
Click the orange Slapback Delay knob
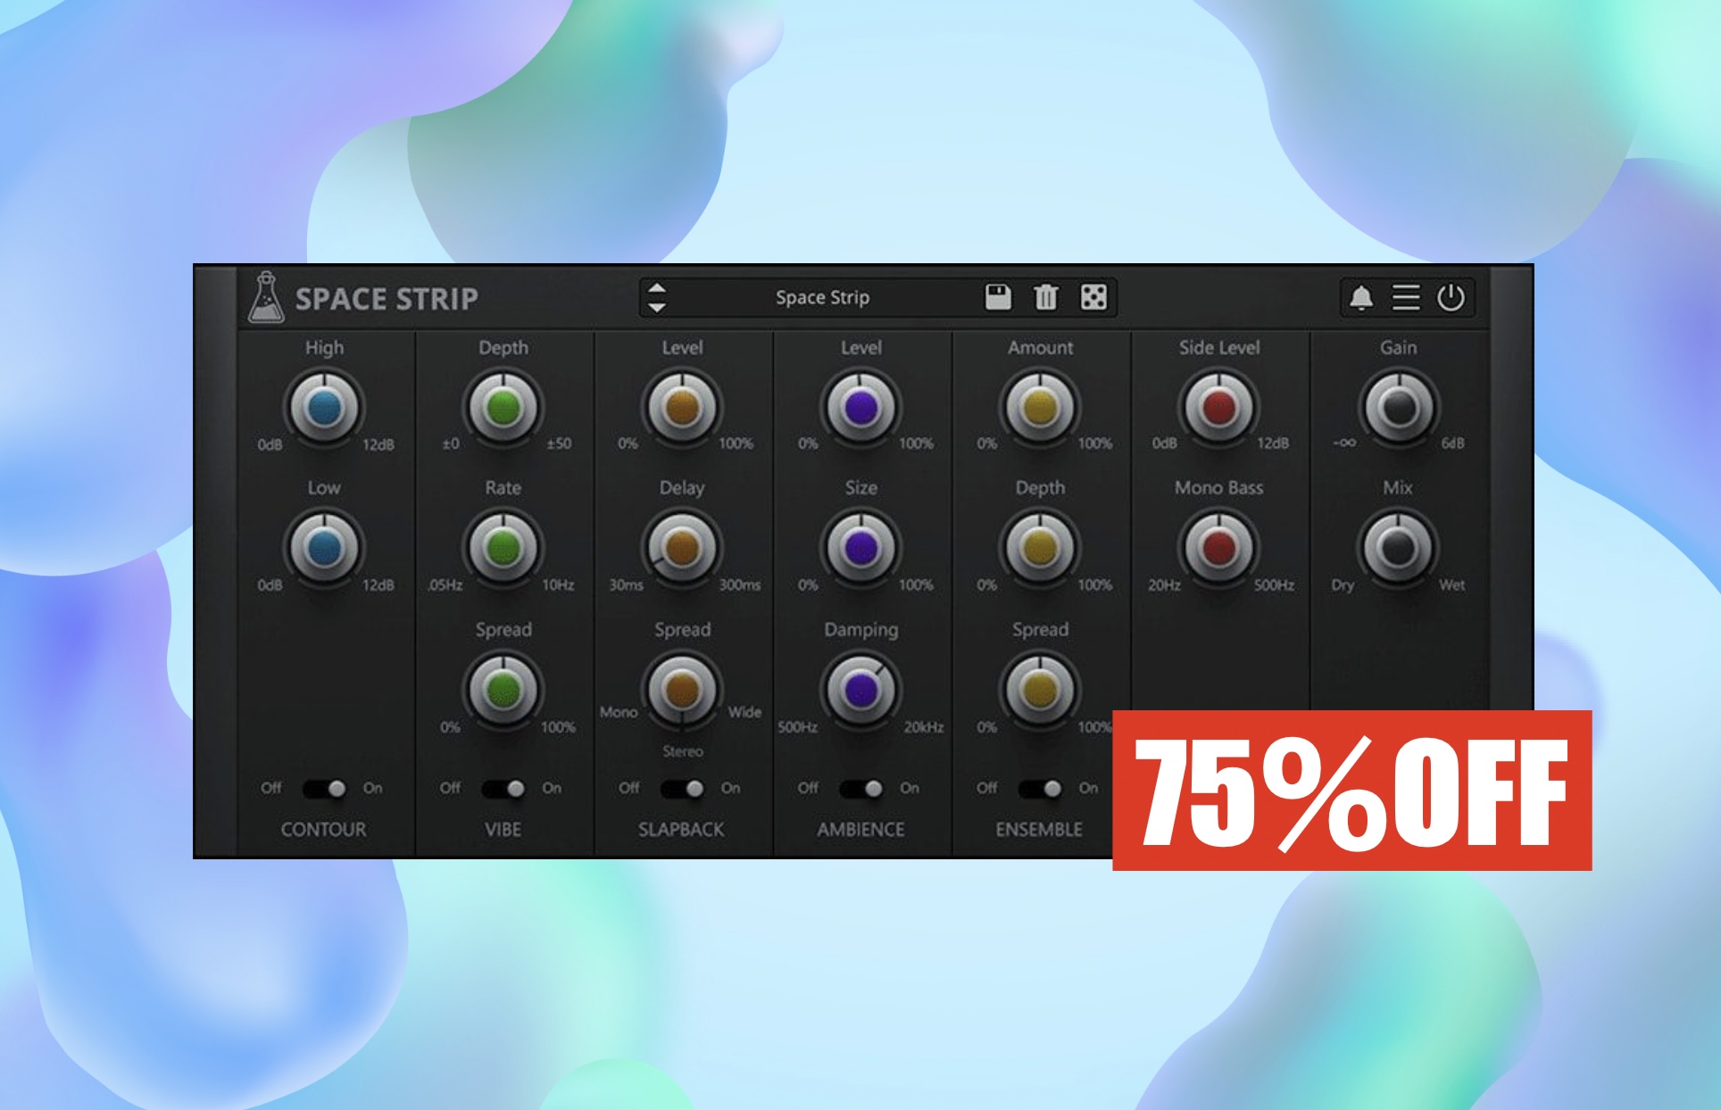click(x=682, y=548)
